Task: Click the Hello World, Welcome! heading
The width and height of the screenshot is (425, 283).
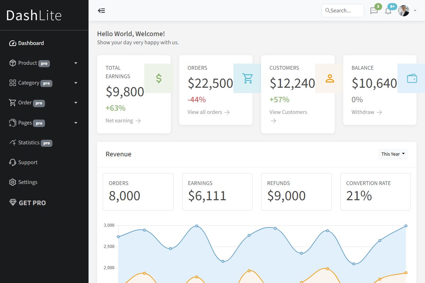Action: point(131,34)
